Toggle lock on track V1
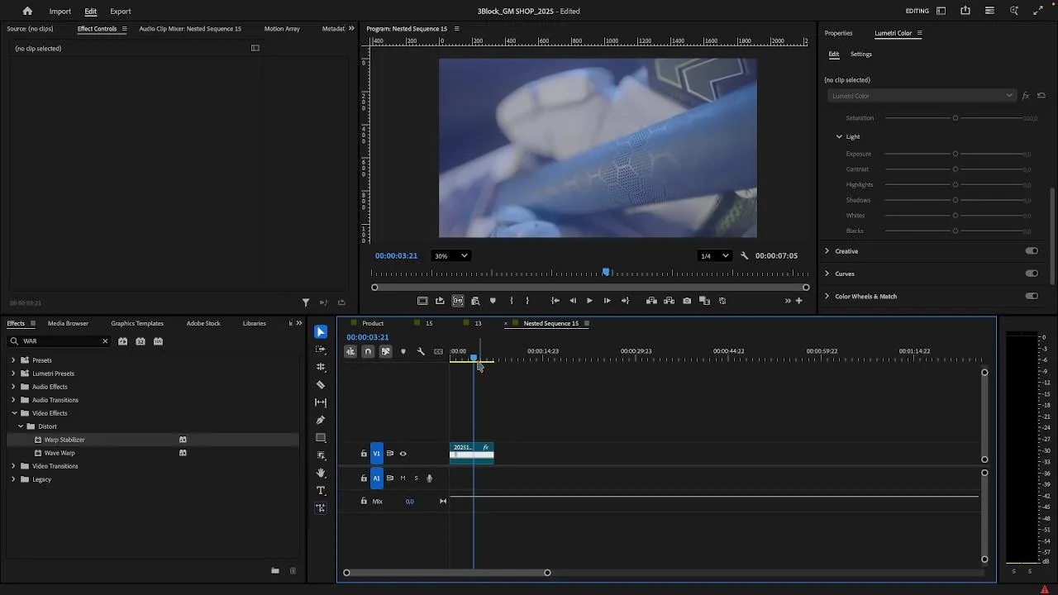The image size is (1058, 595). click(x=364, y=454)
